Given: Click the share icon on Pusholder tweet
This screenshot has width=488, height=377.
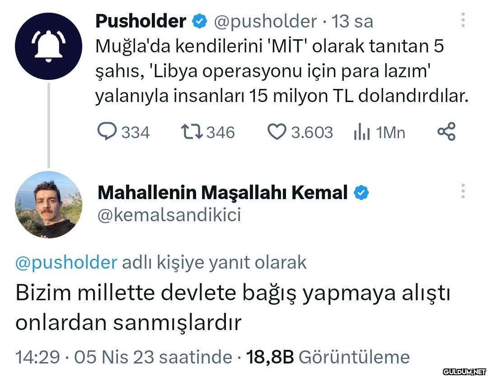Looking at the screenshot, I should click(x=446, y=132).
